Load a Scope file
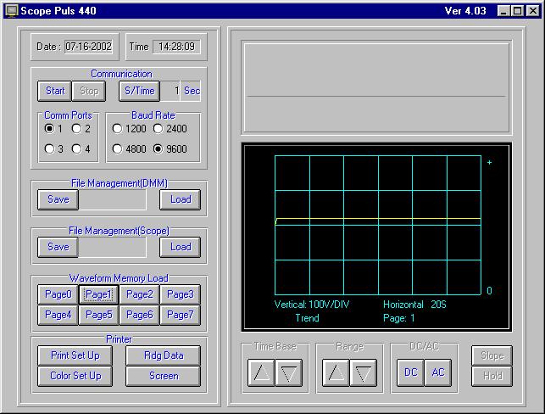The image size is (545, 414). (x=181, y=247)
